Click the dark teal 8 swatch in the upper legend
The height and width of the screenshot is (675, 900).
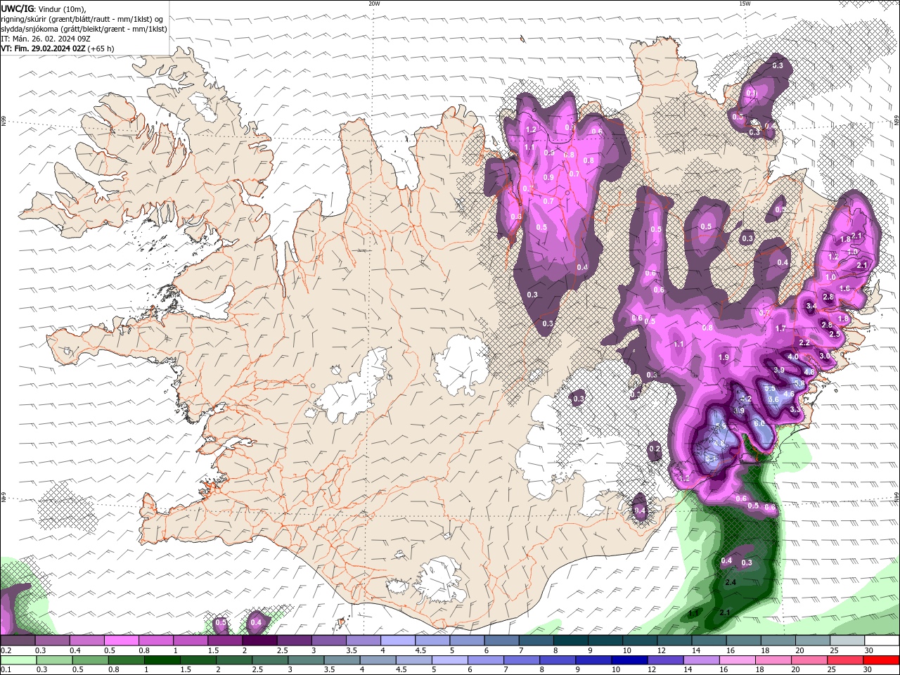(570, 641)
